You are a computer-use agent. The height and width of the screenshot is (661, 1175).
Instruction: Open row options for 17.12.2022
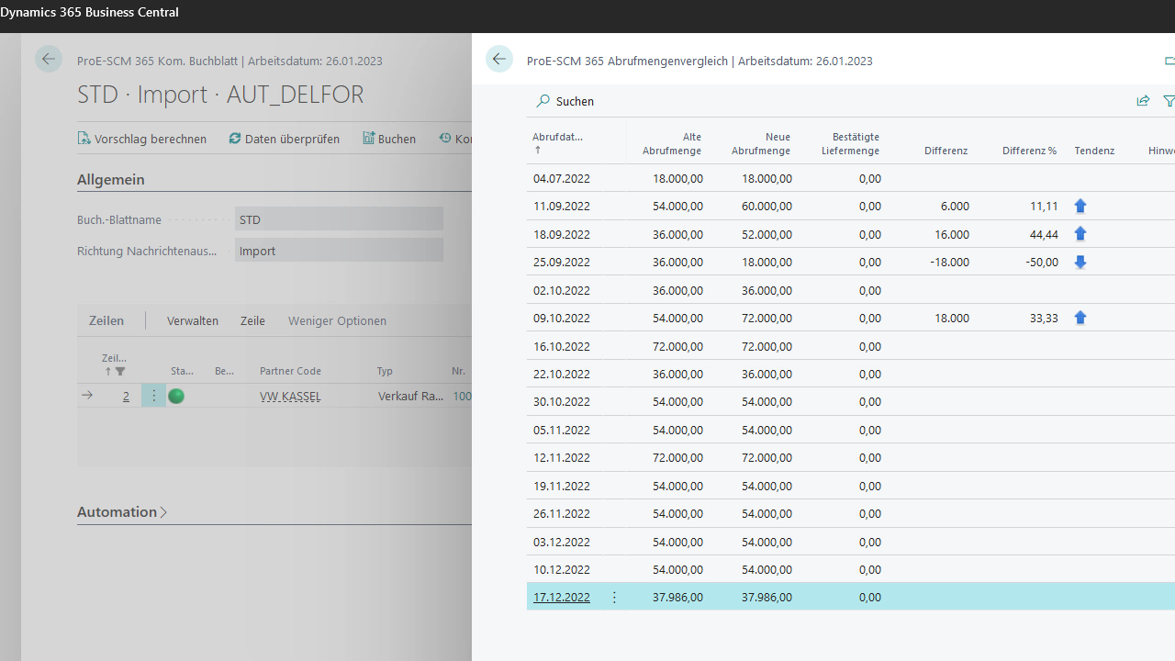click(614, 598)
